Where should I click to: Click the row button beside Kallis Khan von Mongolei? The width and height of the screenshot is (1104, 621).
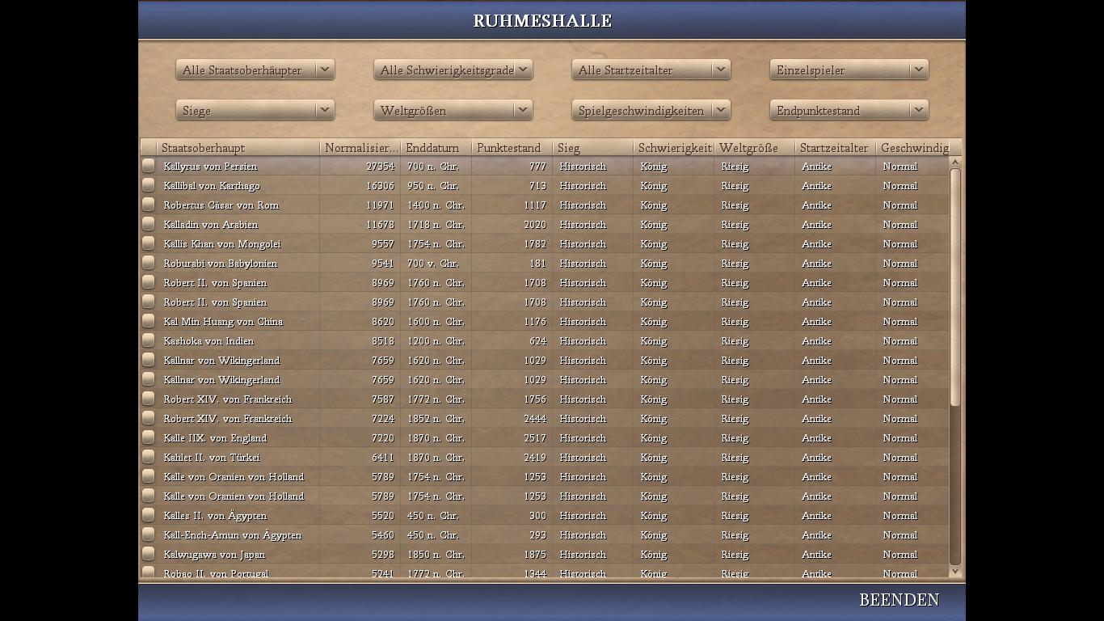point(148,243)
